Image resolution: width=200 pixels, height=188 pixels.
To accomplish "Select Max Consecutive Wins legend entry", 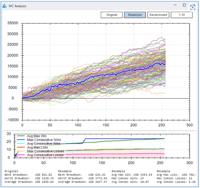I will [44, 139].
